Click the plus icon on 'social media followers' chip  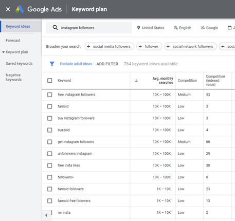[88, 46]
